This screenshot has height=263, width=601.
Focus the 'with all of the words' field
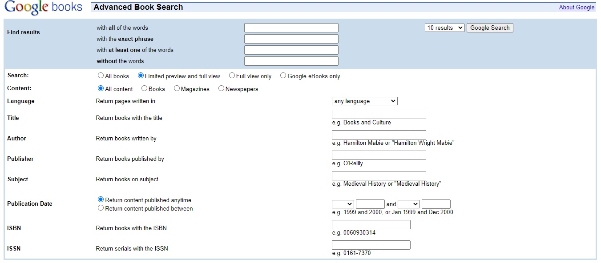pyautogui.click(x=291, y=28)
